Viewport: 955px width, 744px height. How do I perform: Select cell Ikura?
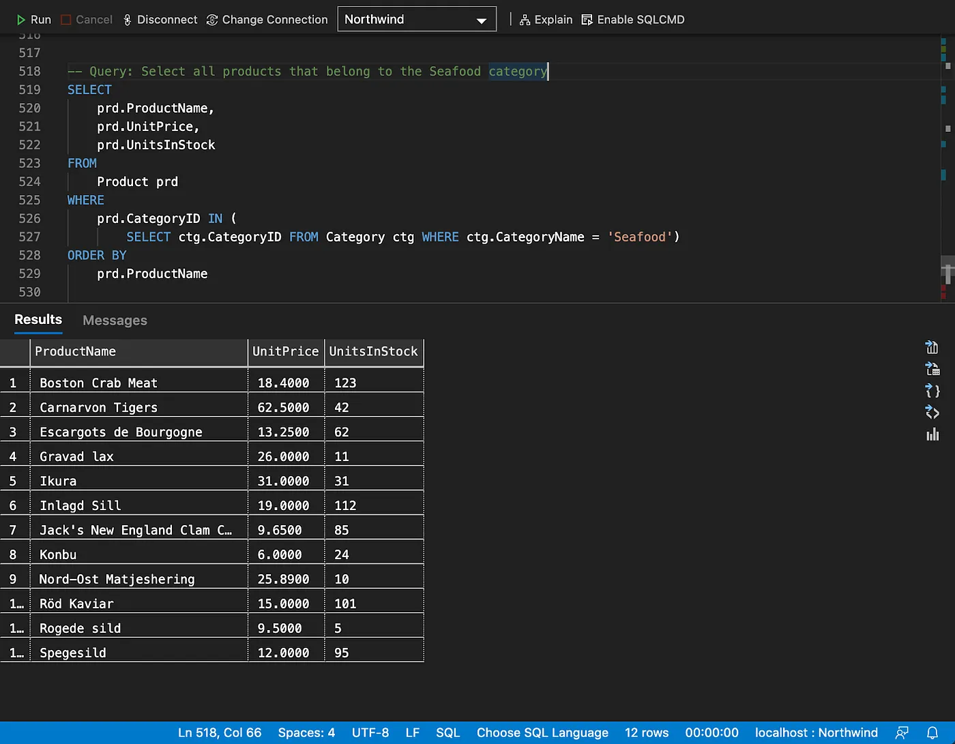point(139,481)
